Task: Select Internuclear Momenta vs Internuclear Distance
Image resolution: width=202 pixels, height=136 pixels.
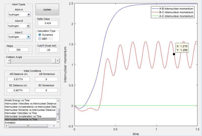Action: pos(30,110)
